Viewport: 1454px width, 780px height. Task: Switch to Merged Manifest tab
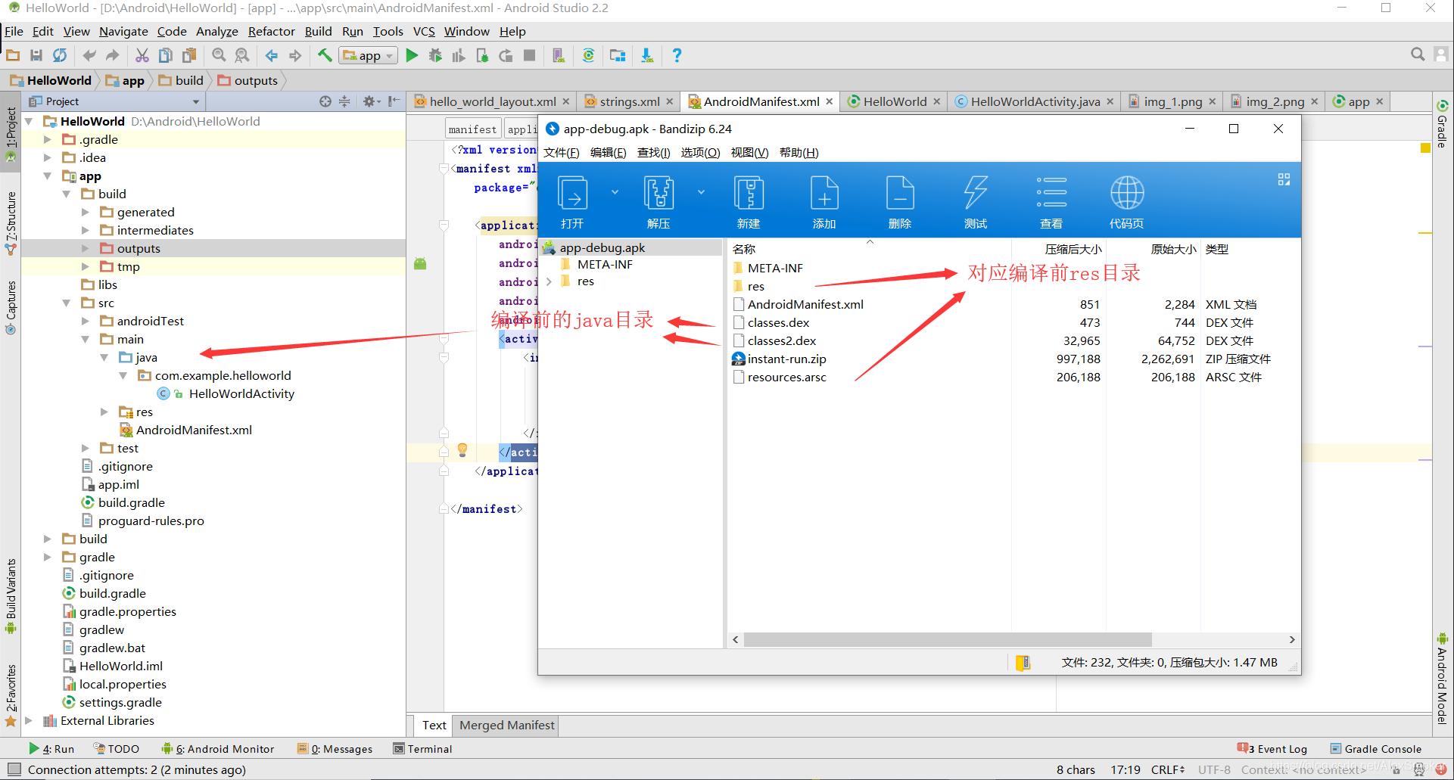(x=506, y=725)
